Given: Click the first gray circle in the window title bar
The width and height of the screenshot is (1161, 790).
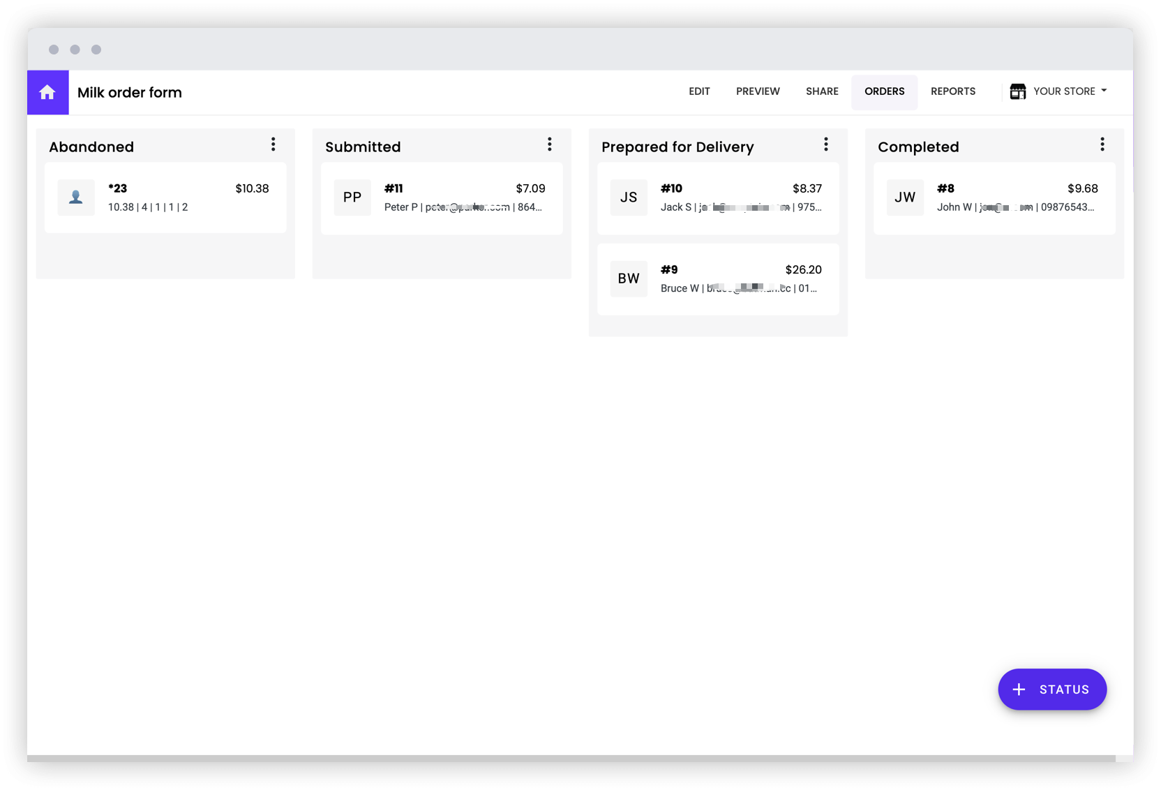Looking at the screenshot, I should [54, 50].
